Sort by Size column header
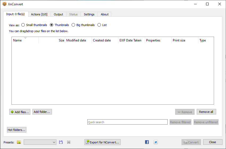The width and height of the screenshot is (226, 149). click(52, 40)
